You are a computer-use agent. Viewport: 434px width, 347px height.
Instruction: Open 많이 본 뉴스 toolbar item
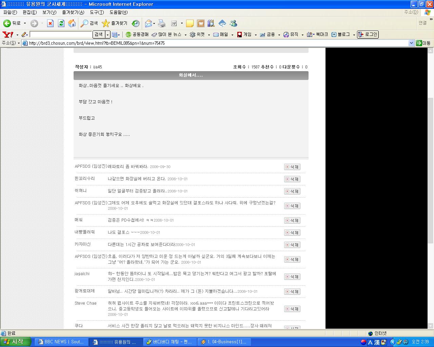point(166,35)
